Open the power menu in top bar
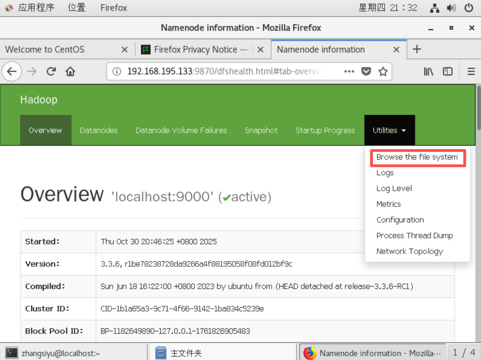 pyautogui.click(x=469, y=7)
